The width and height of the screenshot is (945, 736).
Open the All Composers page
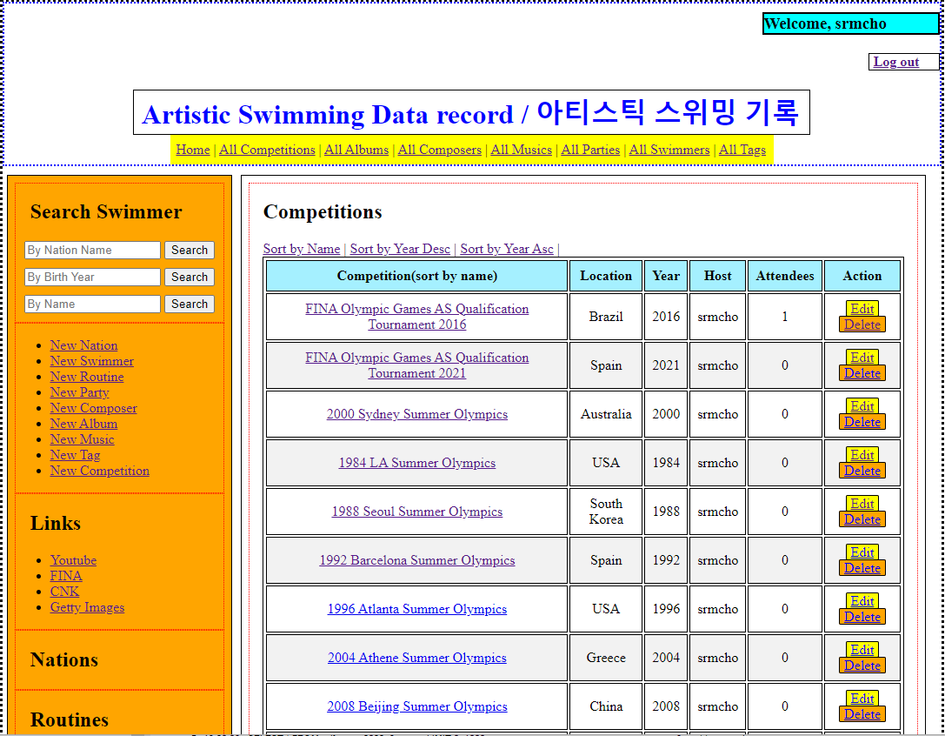coord(439,150)
